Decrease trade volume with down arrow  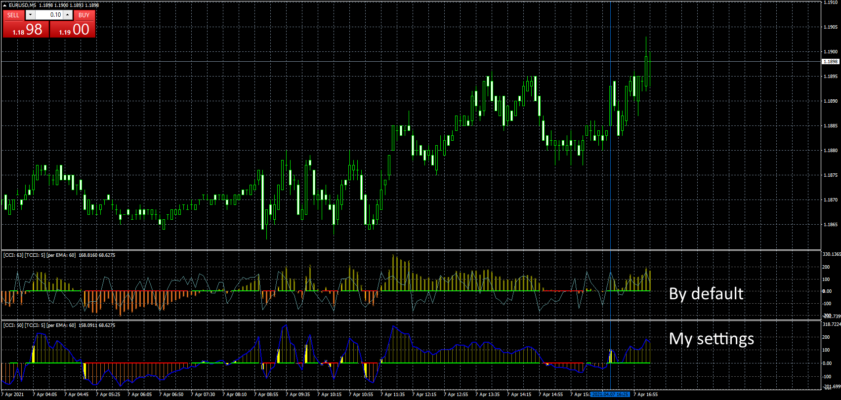[30, 15]
